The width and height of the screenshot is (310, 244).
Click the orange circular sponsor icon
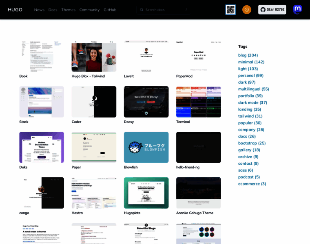[247, 10]
